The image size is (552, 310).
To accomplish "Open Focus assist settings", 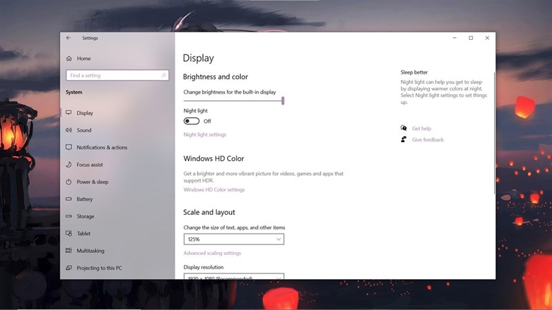I will point(90,165).
